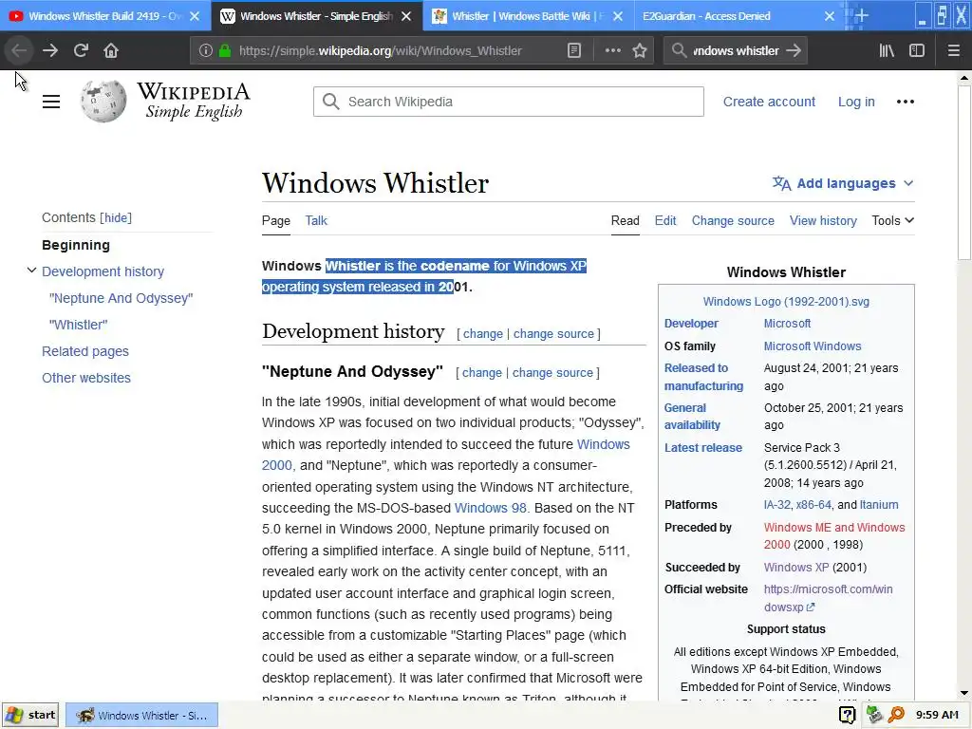The image size is (972, 729).
Task: Bookmark this page with the star icon
Action: coord(640,51)
